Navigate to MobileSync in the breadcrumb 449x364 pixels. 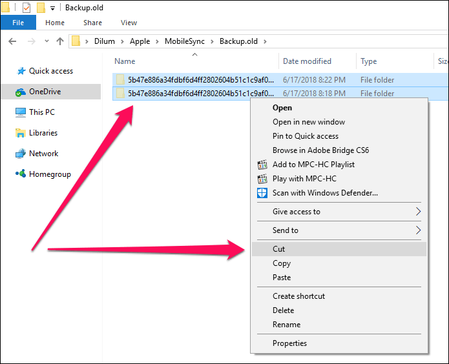(184, 41)
